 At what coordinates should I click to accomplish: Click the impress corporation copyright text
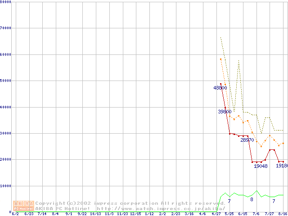click(x=130, y=203)
